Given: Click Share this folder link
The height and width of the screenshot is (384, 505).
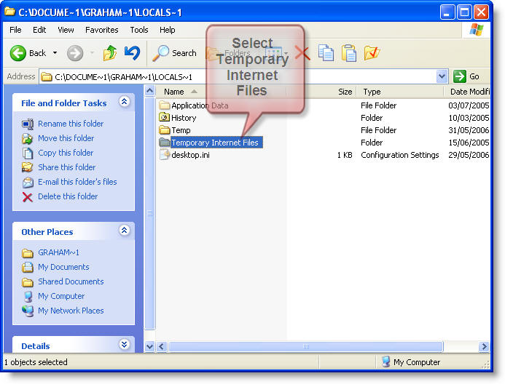Looking at the screenshot, I should tap(66, 167).
